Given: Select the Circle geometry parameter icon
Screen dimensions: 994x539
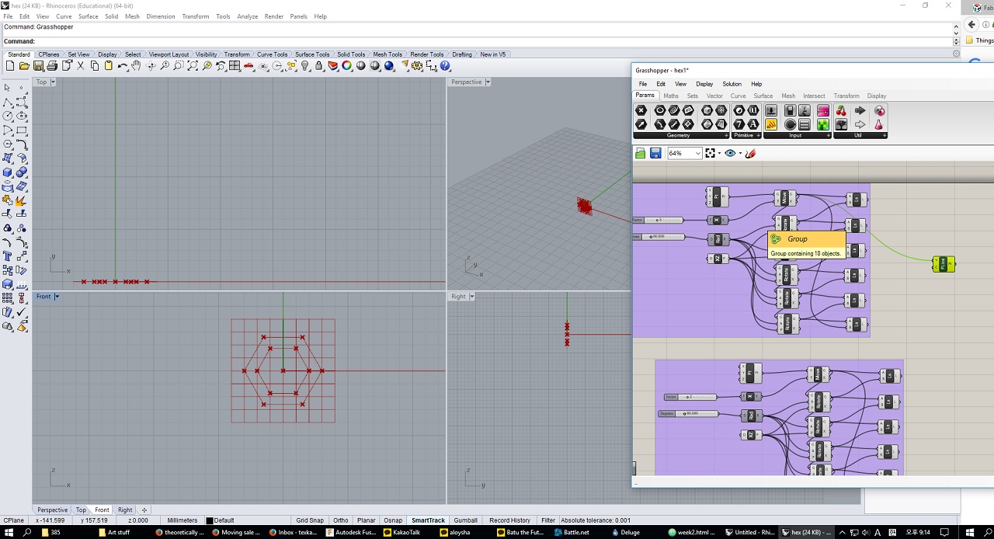Looking at the screenshot, I should (659, 110).
